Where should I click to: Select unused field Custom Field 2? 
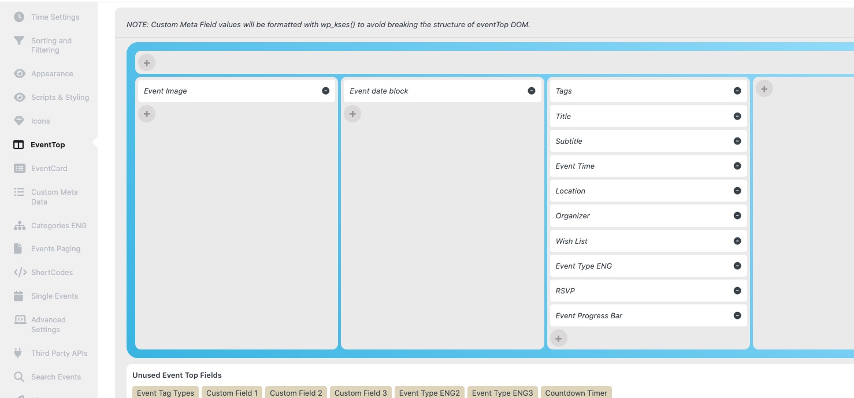click(296, 393)
